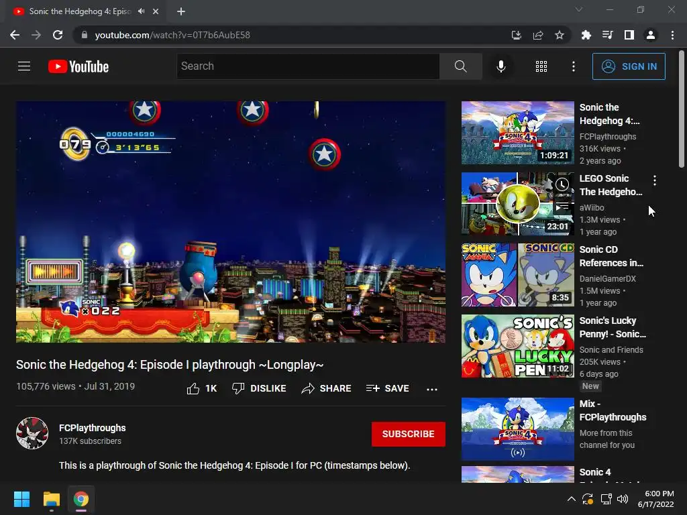Go to the YouTube home logo
Image resolution: width=687 pixels, height=515 pixels.
point(78,66)
